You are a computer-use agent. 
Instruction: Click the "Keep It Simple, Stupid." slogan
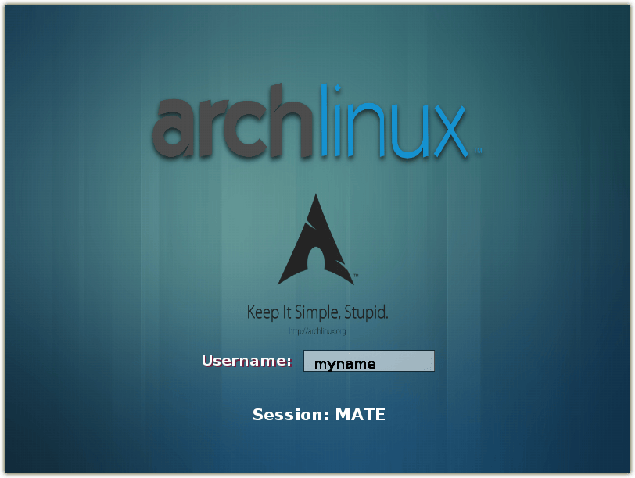tap(317, 313)
